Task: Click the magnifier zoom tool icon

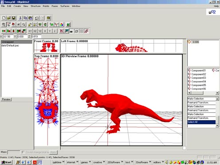Action: click(x=24, y=24)
